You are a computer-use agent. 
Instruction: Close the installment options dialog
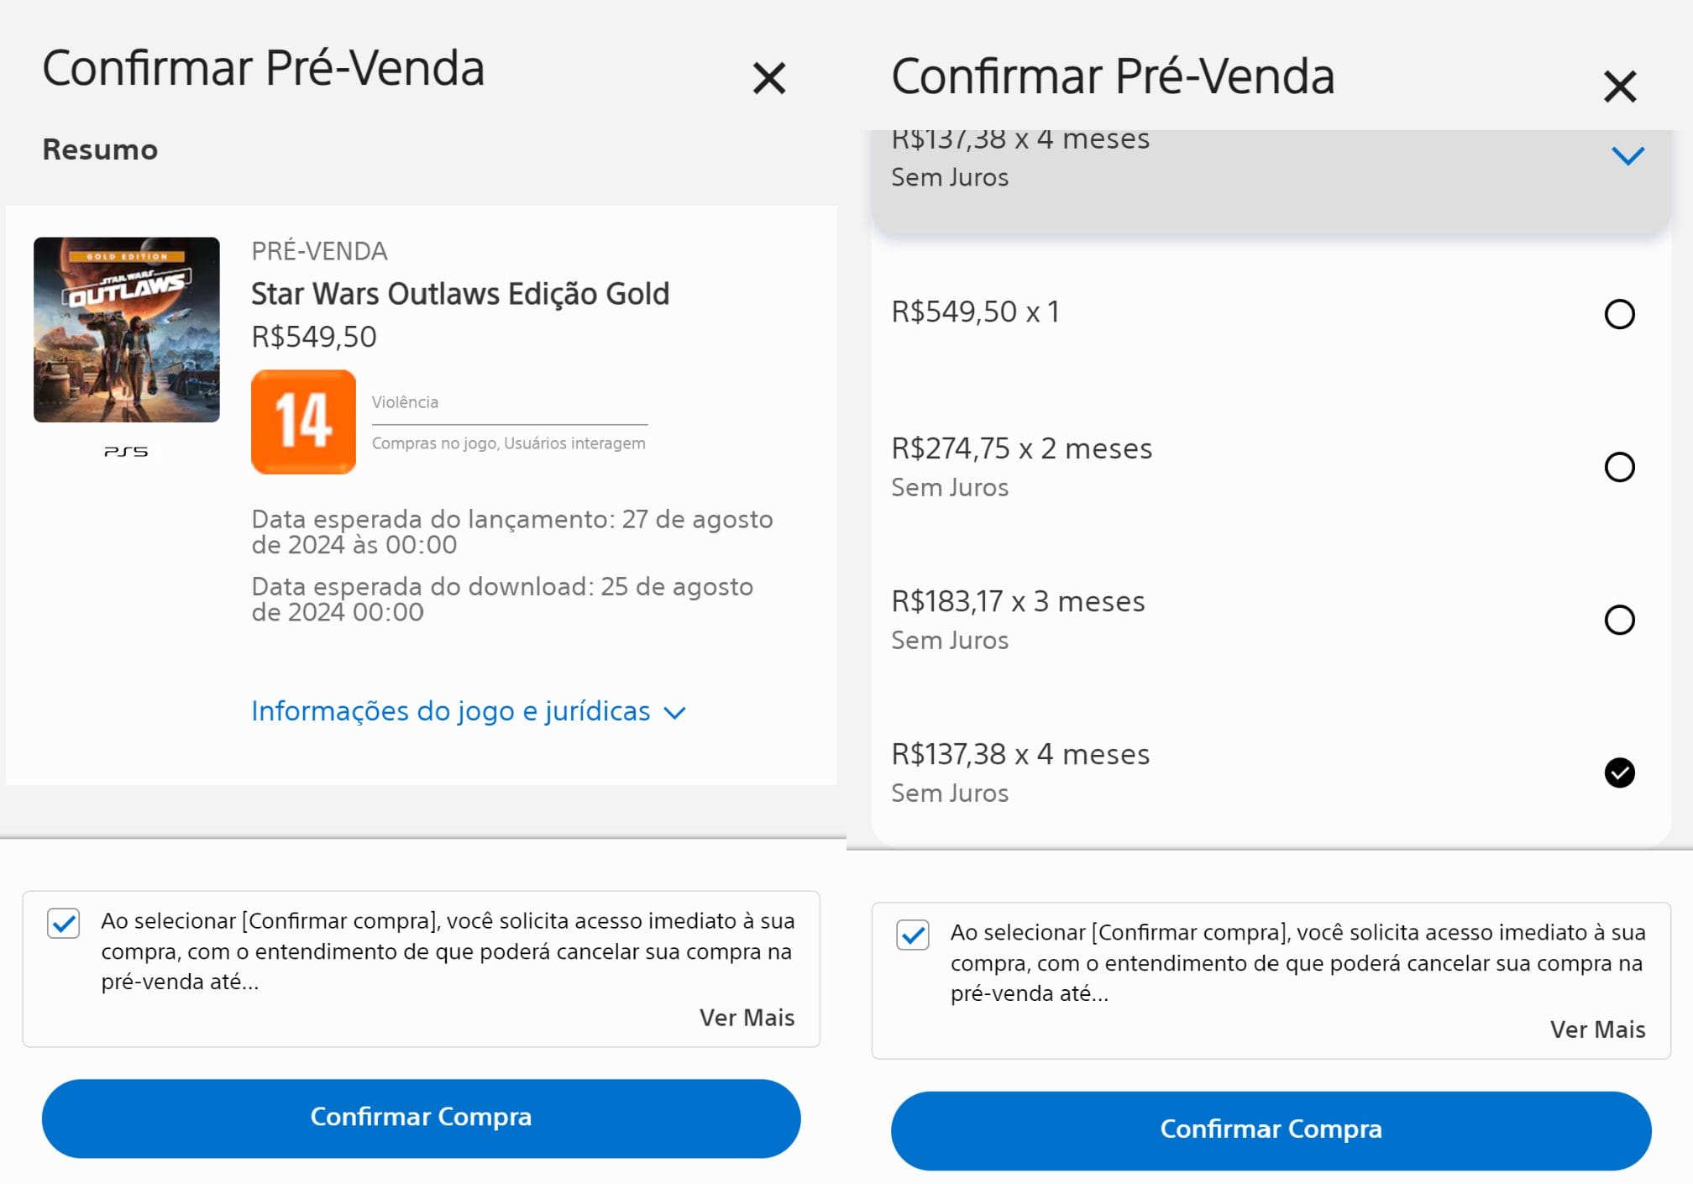tap(1619, 86)
